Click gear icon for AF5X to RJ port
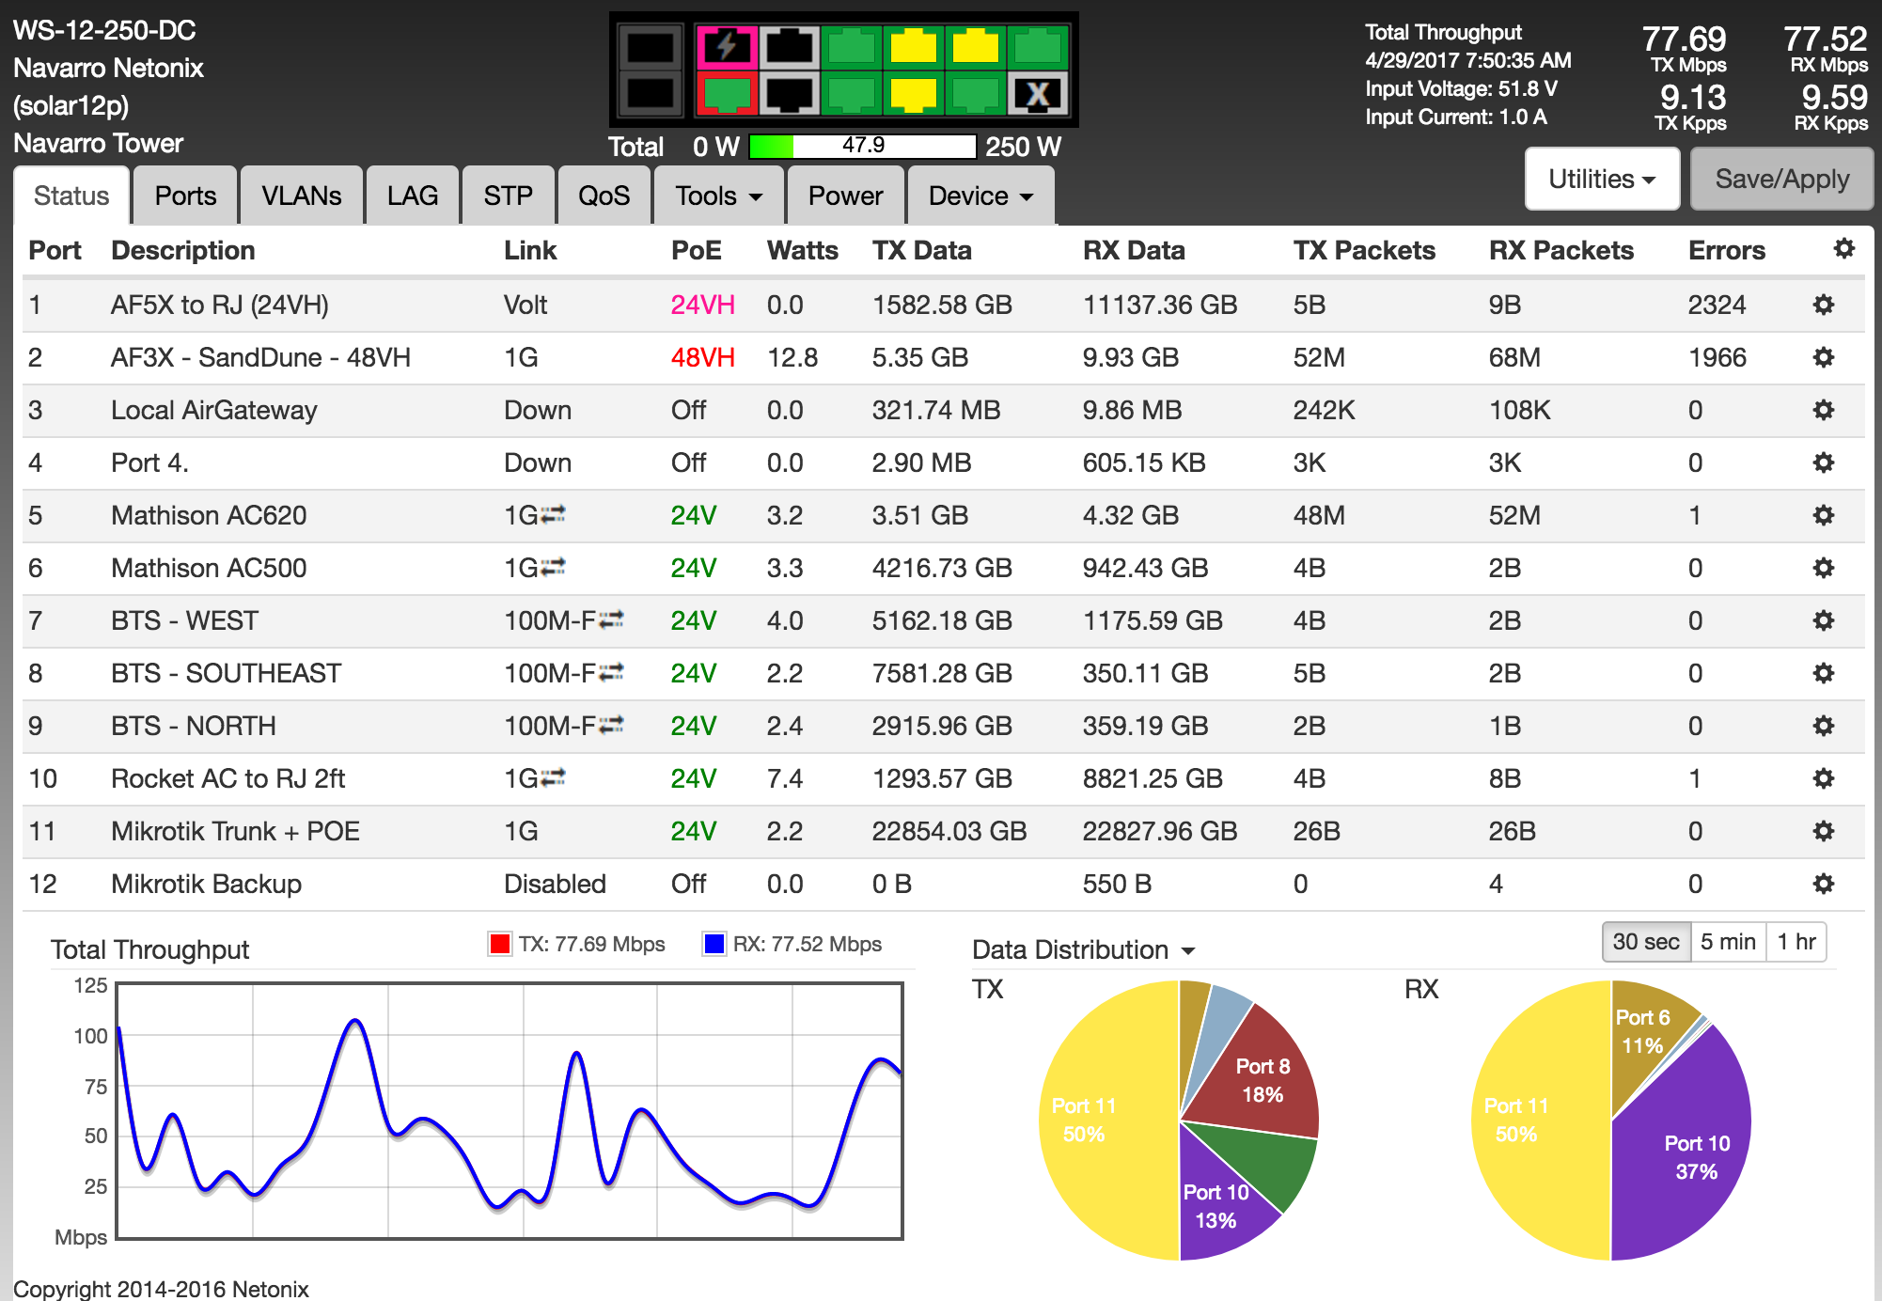Viewport: 1882px width, 1301px height. point(1823,305)
